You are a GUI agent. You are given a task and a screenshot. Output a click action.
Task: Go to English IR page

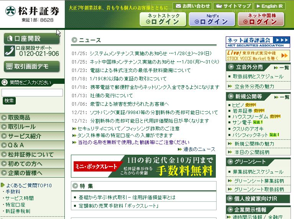tap(269, 6)
